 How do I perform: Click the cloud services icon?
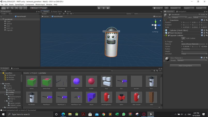click(166, 8)
